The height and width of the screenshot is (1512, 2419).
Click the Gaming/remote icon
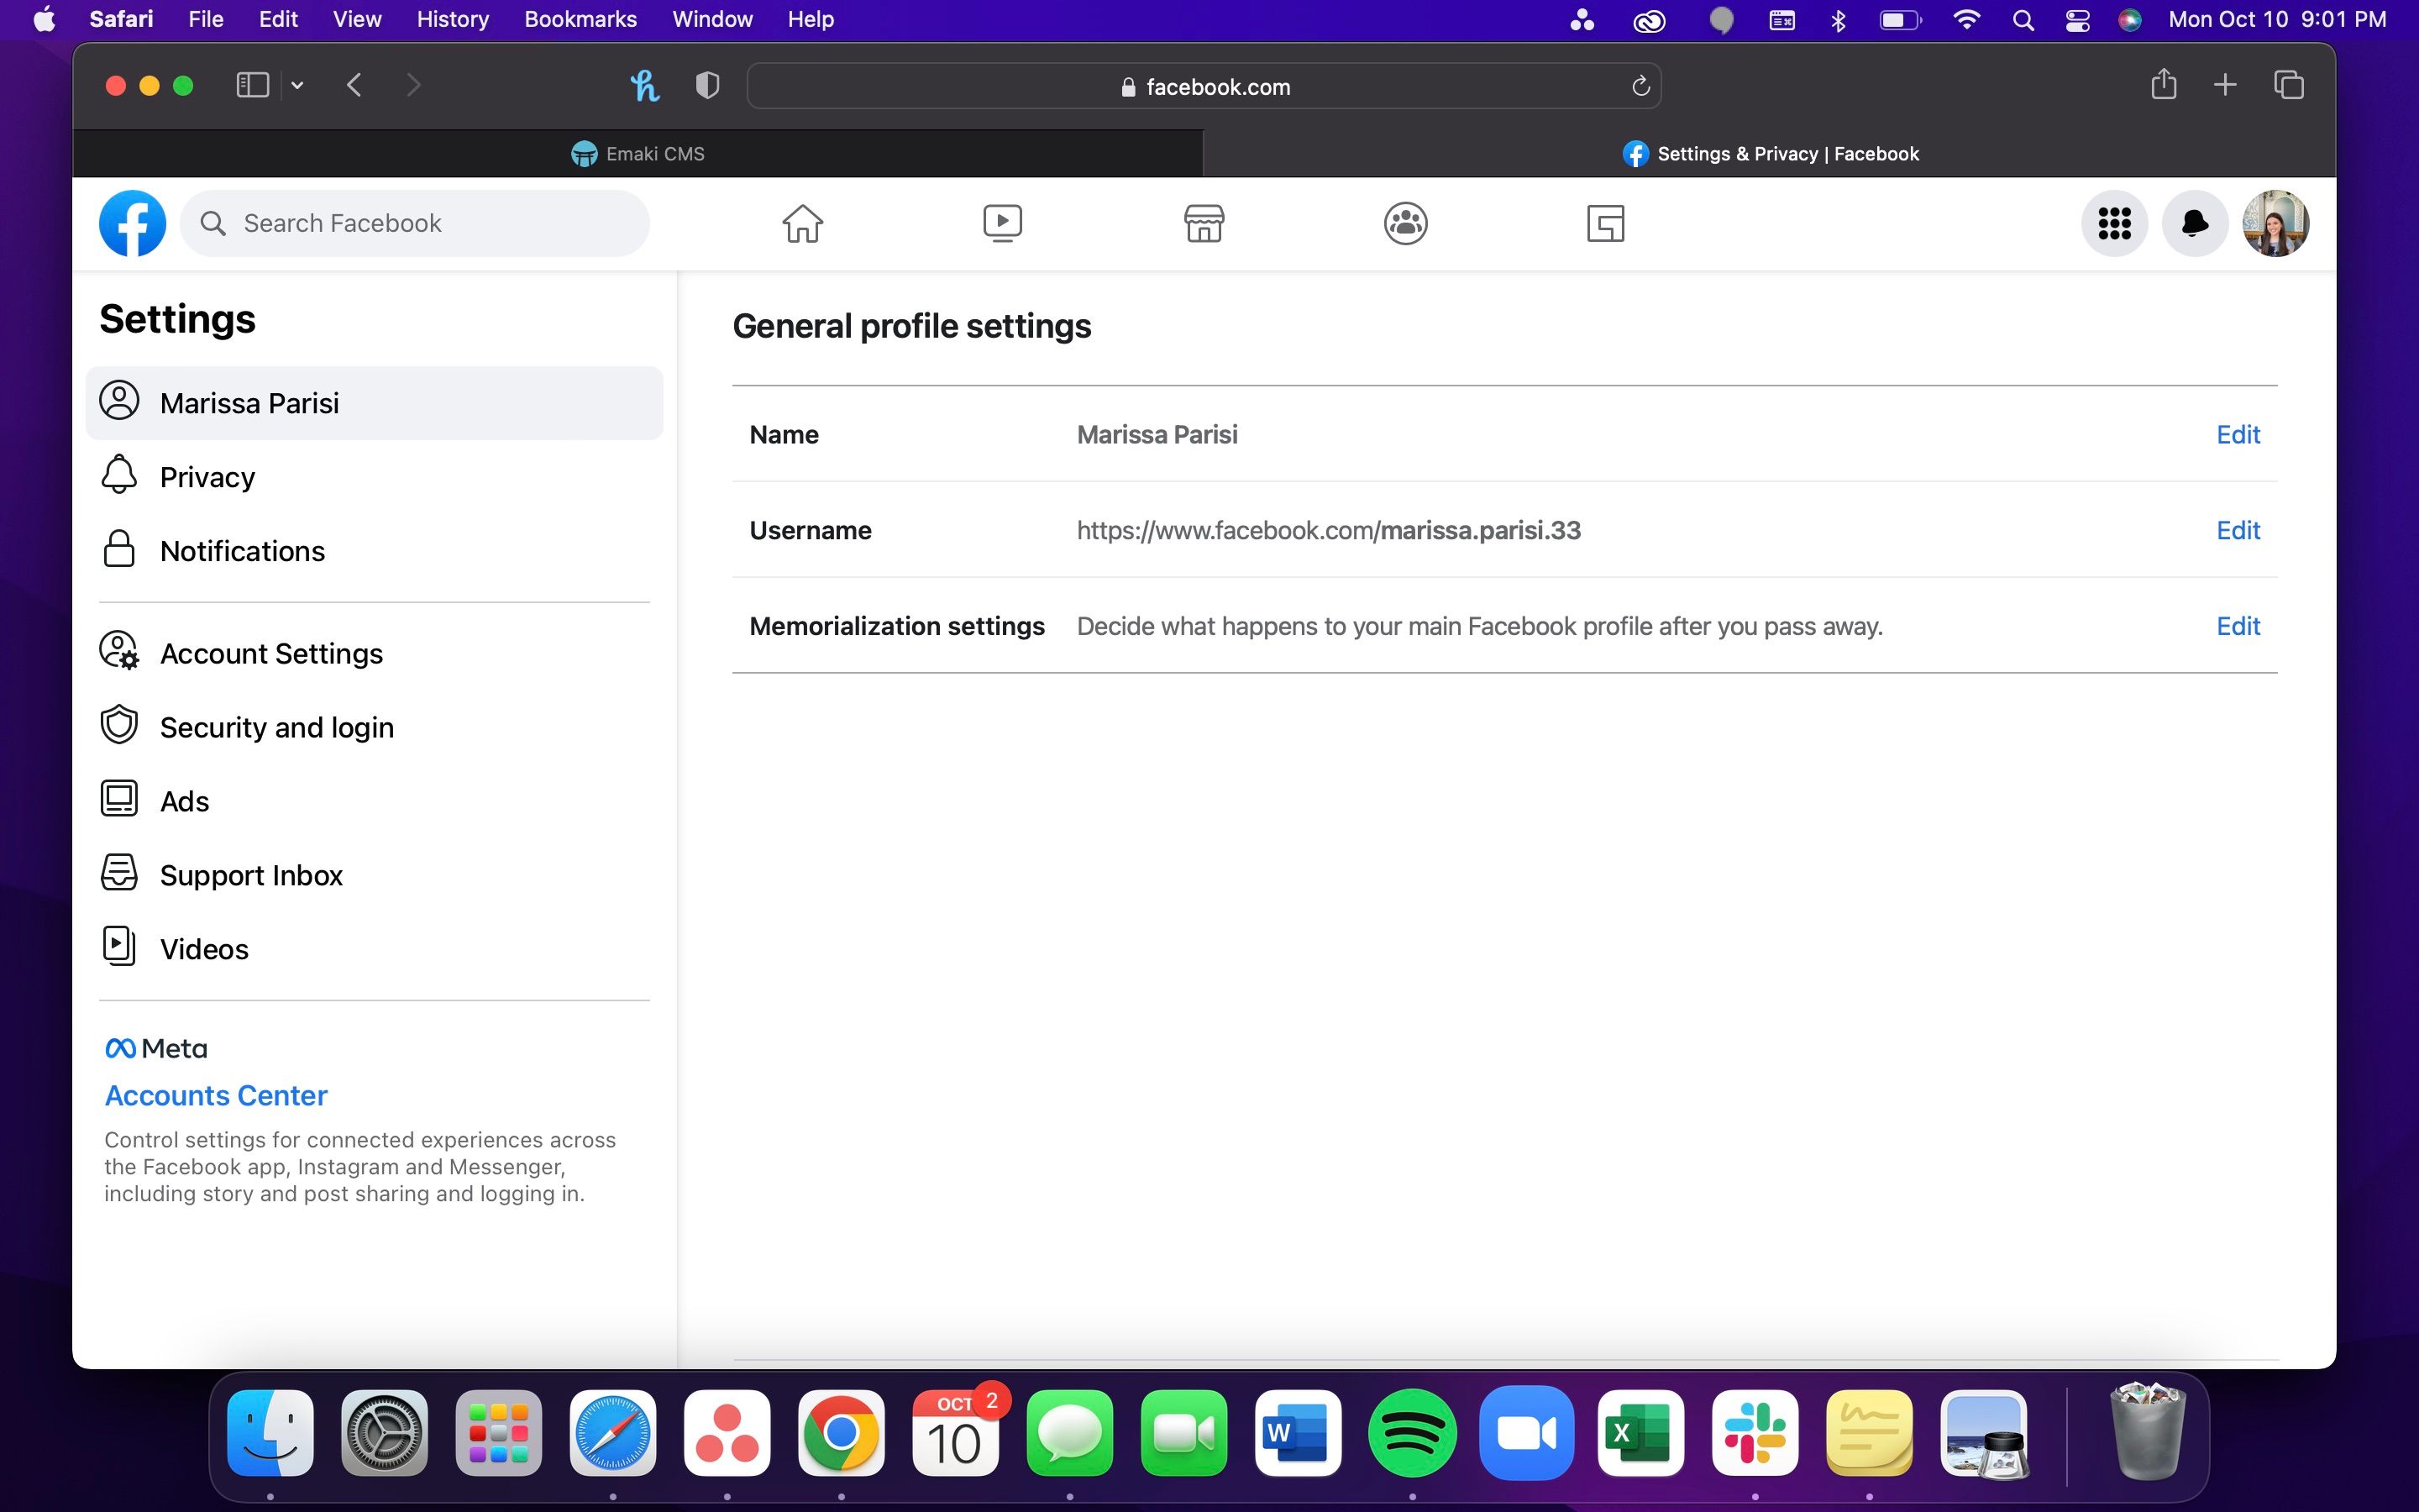click(1606, 223)
